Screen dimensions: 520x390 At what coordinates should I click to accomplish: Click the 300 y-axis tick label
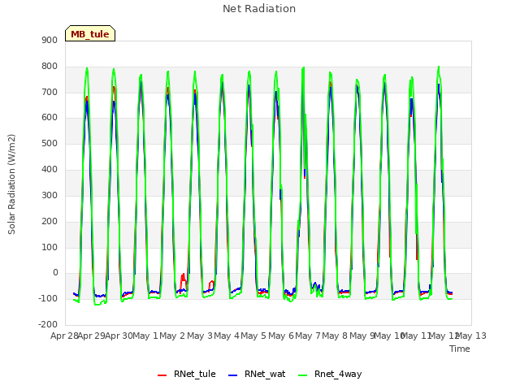click(50, 195)
